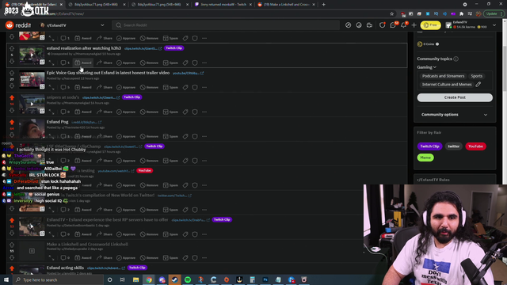
Task: Click the plus create-post icon in the header
Action: pos(414,25)
